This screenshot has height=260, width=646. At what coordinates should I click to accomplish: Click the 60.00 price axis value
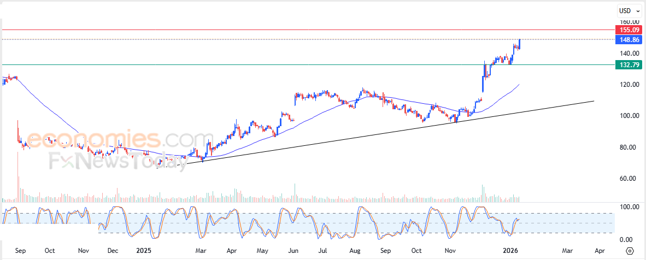click(x=630, y=179)
